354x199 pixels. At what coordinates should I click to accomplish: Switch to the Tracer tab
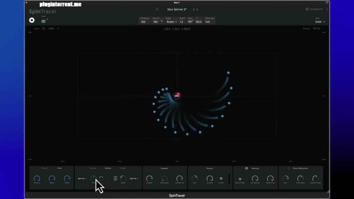[x=45, y=168]
